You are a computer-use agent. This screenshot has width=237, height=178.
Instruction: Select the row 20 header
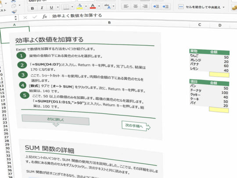[x=4, y=111]
